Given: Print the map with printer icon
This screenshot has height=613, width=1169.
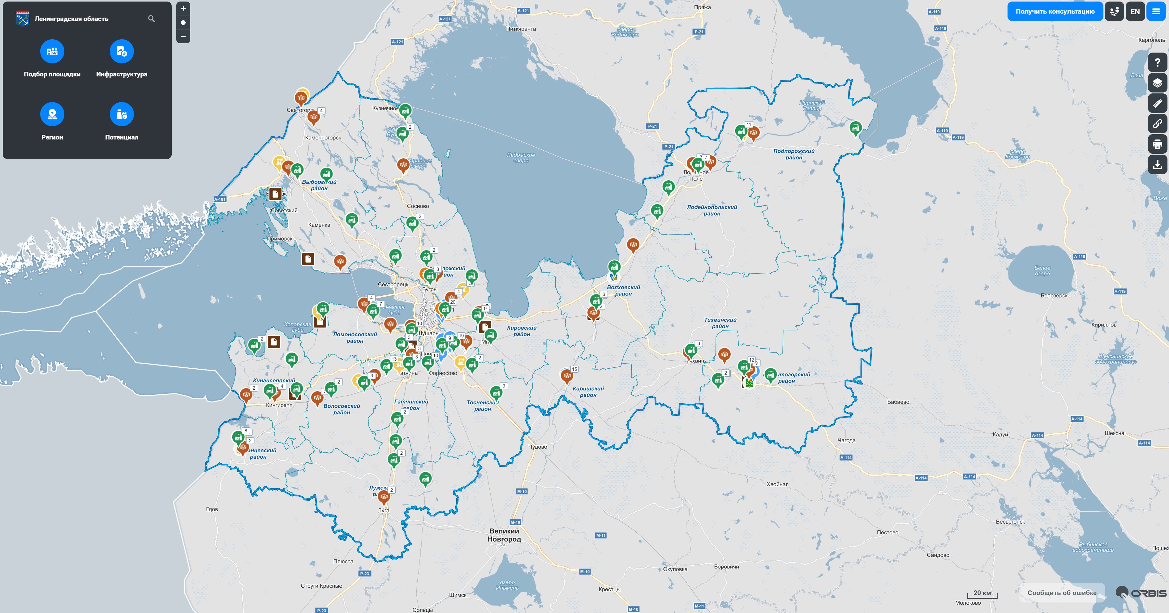Looking at the screenshot, I should coord(1157,144).
